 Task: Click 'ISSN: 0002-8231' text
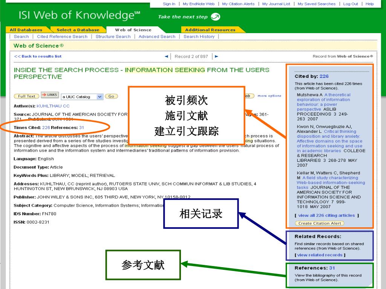click(x=32, y=222)
